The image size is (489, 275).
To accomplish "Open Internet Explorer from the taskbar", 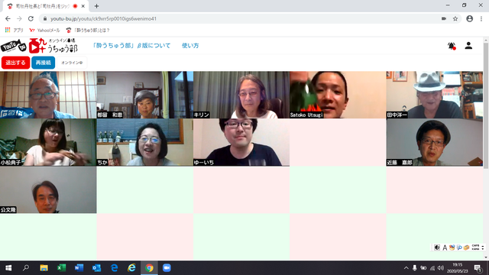I will click(131, 268).
